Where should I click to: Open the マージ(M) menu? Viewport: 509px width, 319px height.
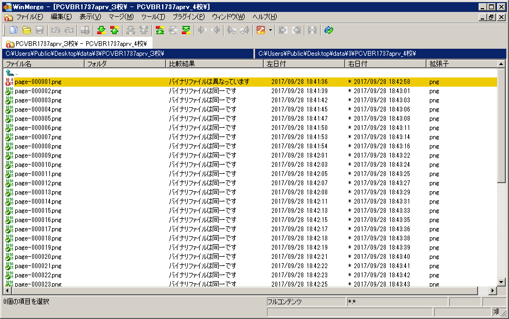(x=121, y=17)
